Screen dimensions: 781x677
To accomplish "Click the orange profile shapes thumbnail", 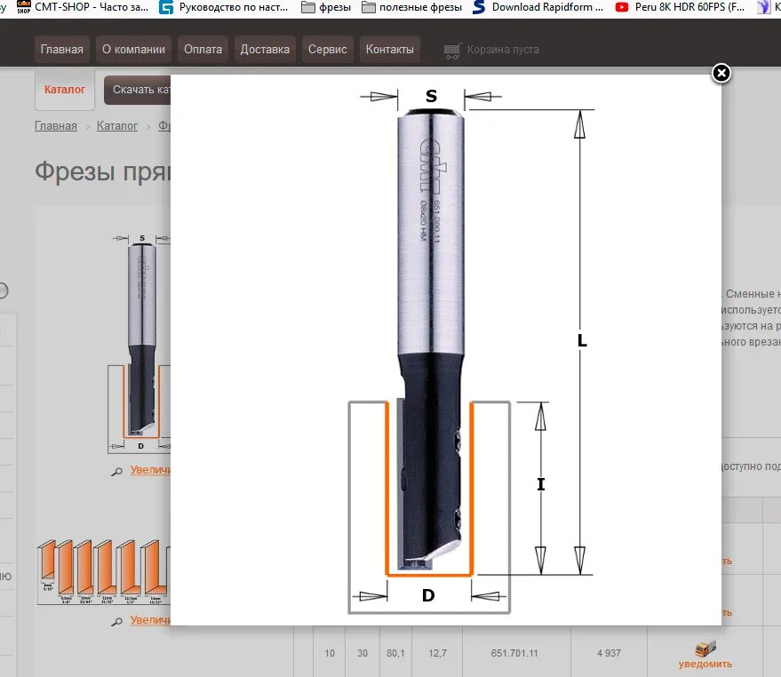I will click(x=104, y=572).
